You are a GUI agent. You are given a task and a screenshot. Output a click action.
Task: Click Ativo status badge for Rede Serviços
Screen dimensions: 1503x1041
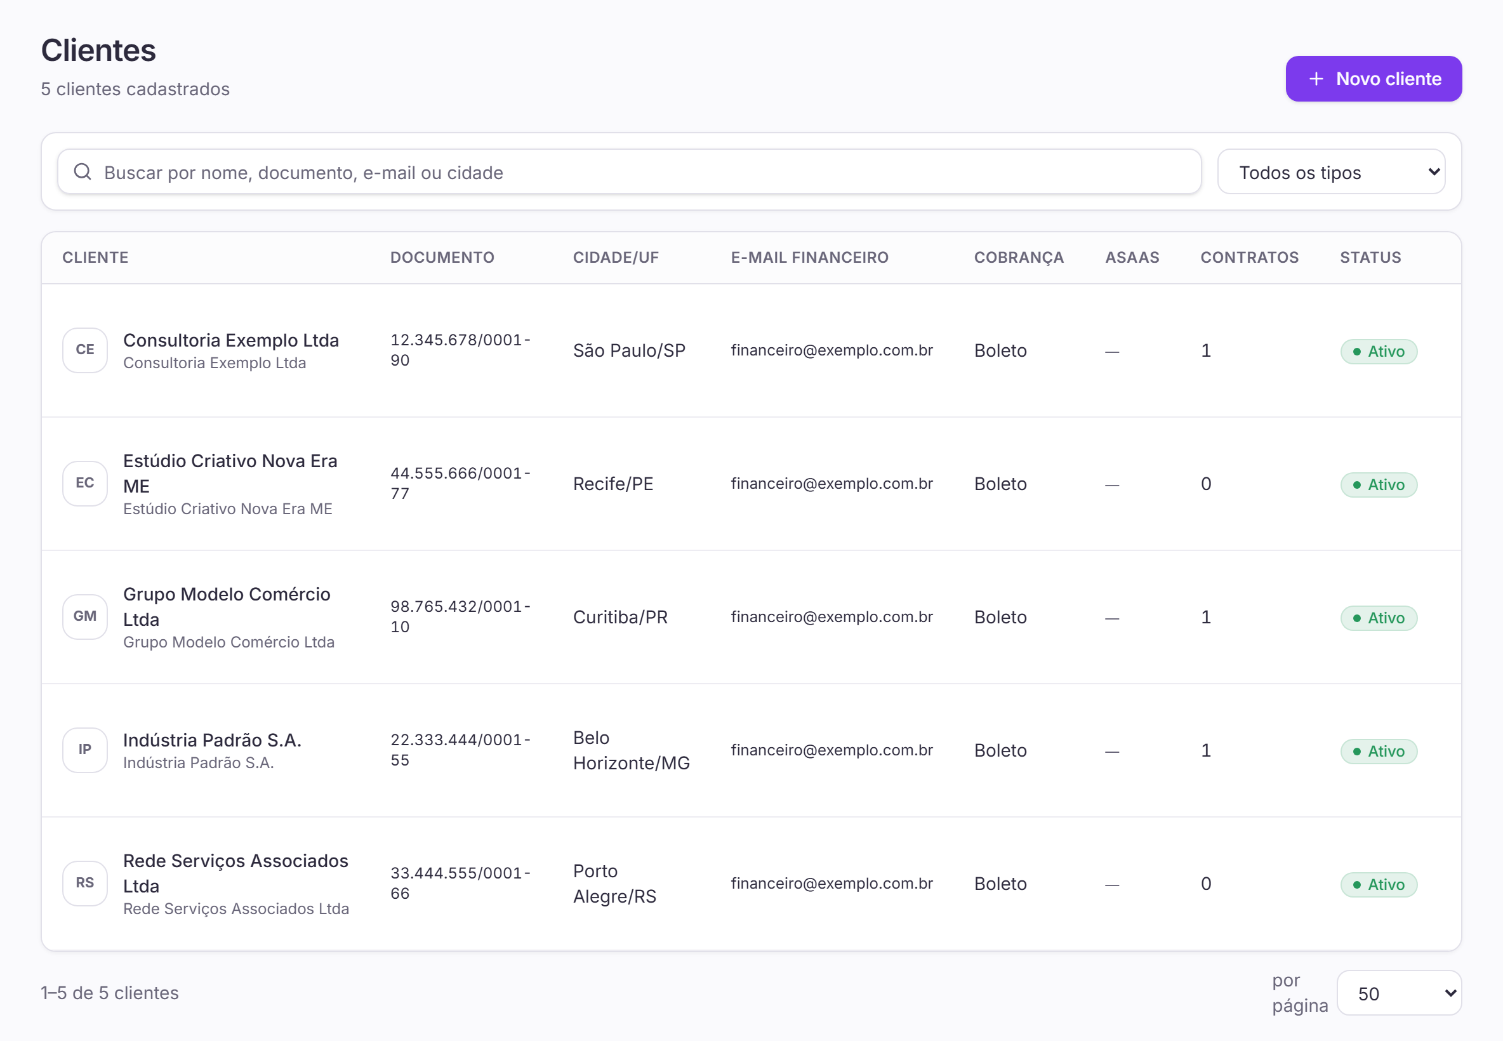tap(1379, 884)
